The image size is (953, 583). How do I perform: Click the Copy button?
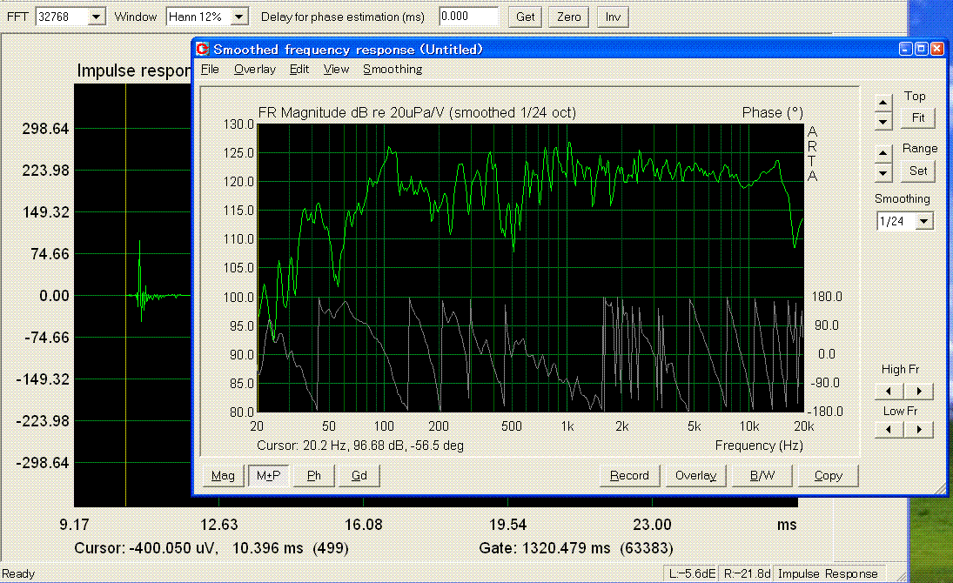[x=828, y=475]
